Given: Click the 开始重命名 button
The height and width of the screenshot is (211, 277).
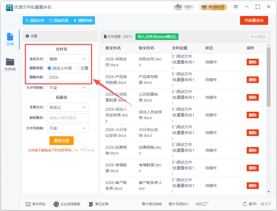Looking at the screenshot, I should [254, 20].
